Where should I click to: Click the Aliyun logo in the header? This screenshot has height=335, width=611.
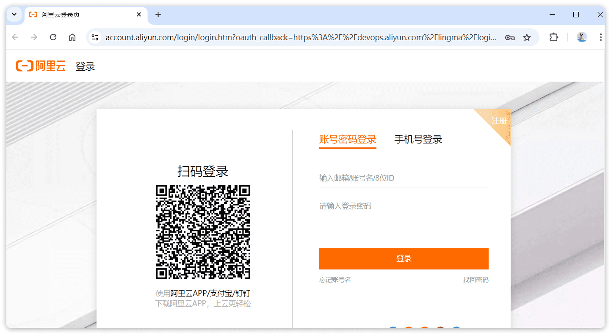41,66
